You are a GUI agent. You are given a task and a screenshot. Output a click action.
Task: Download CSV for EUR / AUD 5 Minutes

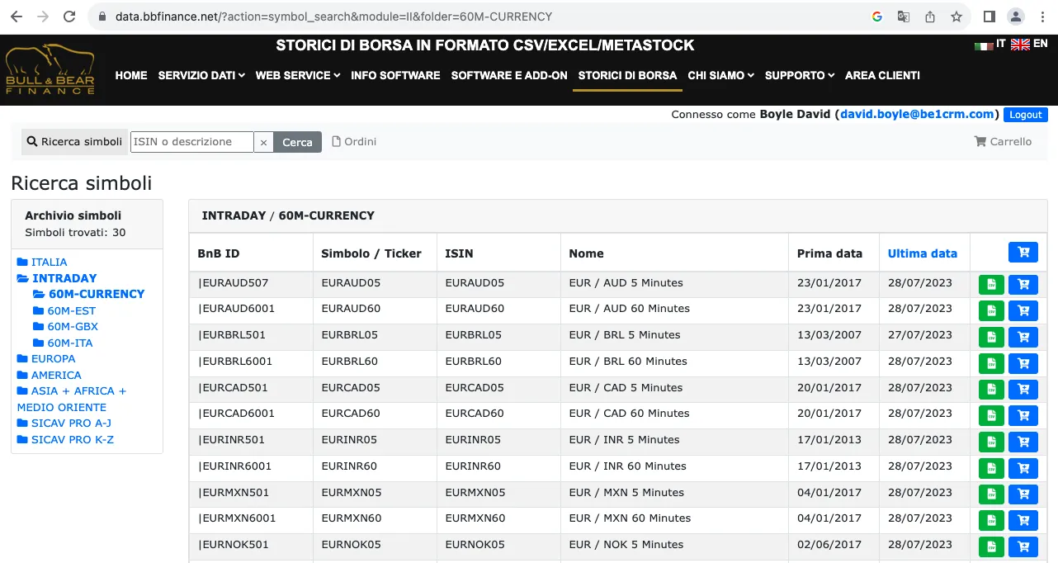click(x=991, y=285)
